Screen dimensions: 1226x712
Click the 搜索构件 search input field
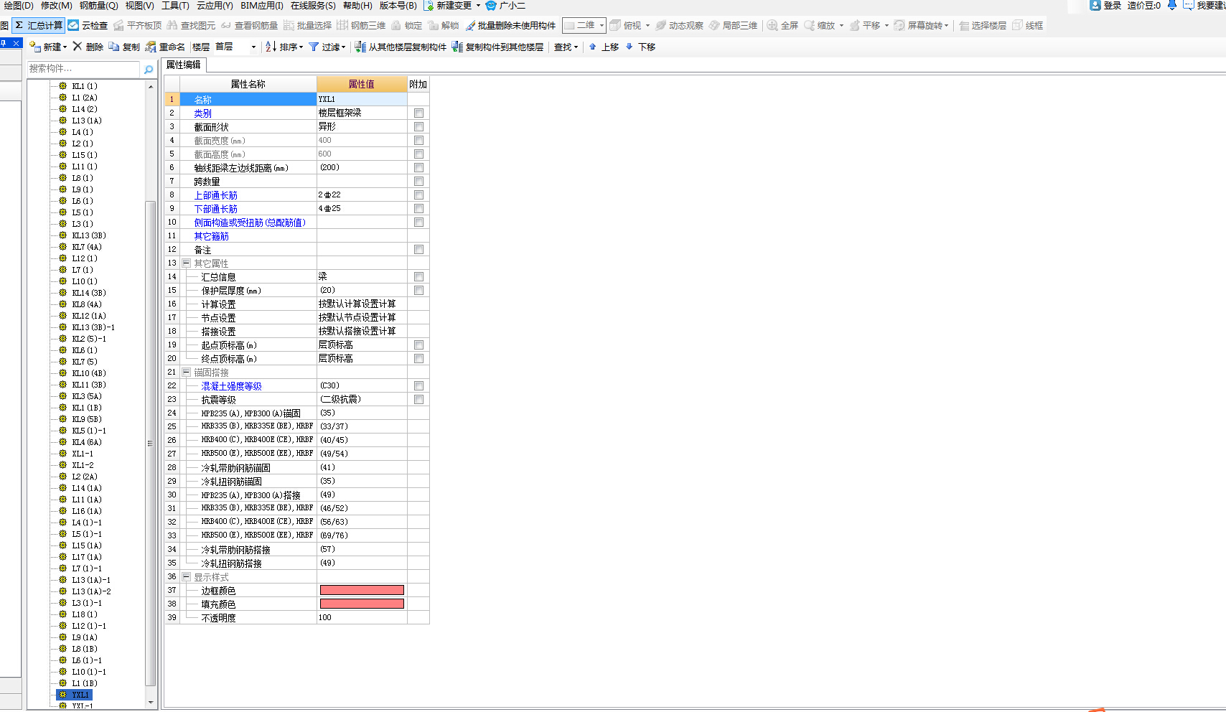(83, 69)
